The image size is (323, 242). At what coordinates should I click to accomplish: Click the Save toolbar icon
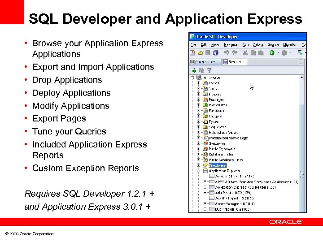tap(208, 53)
